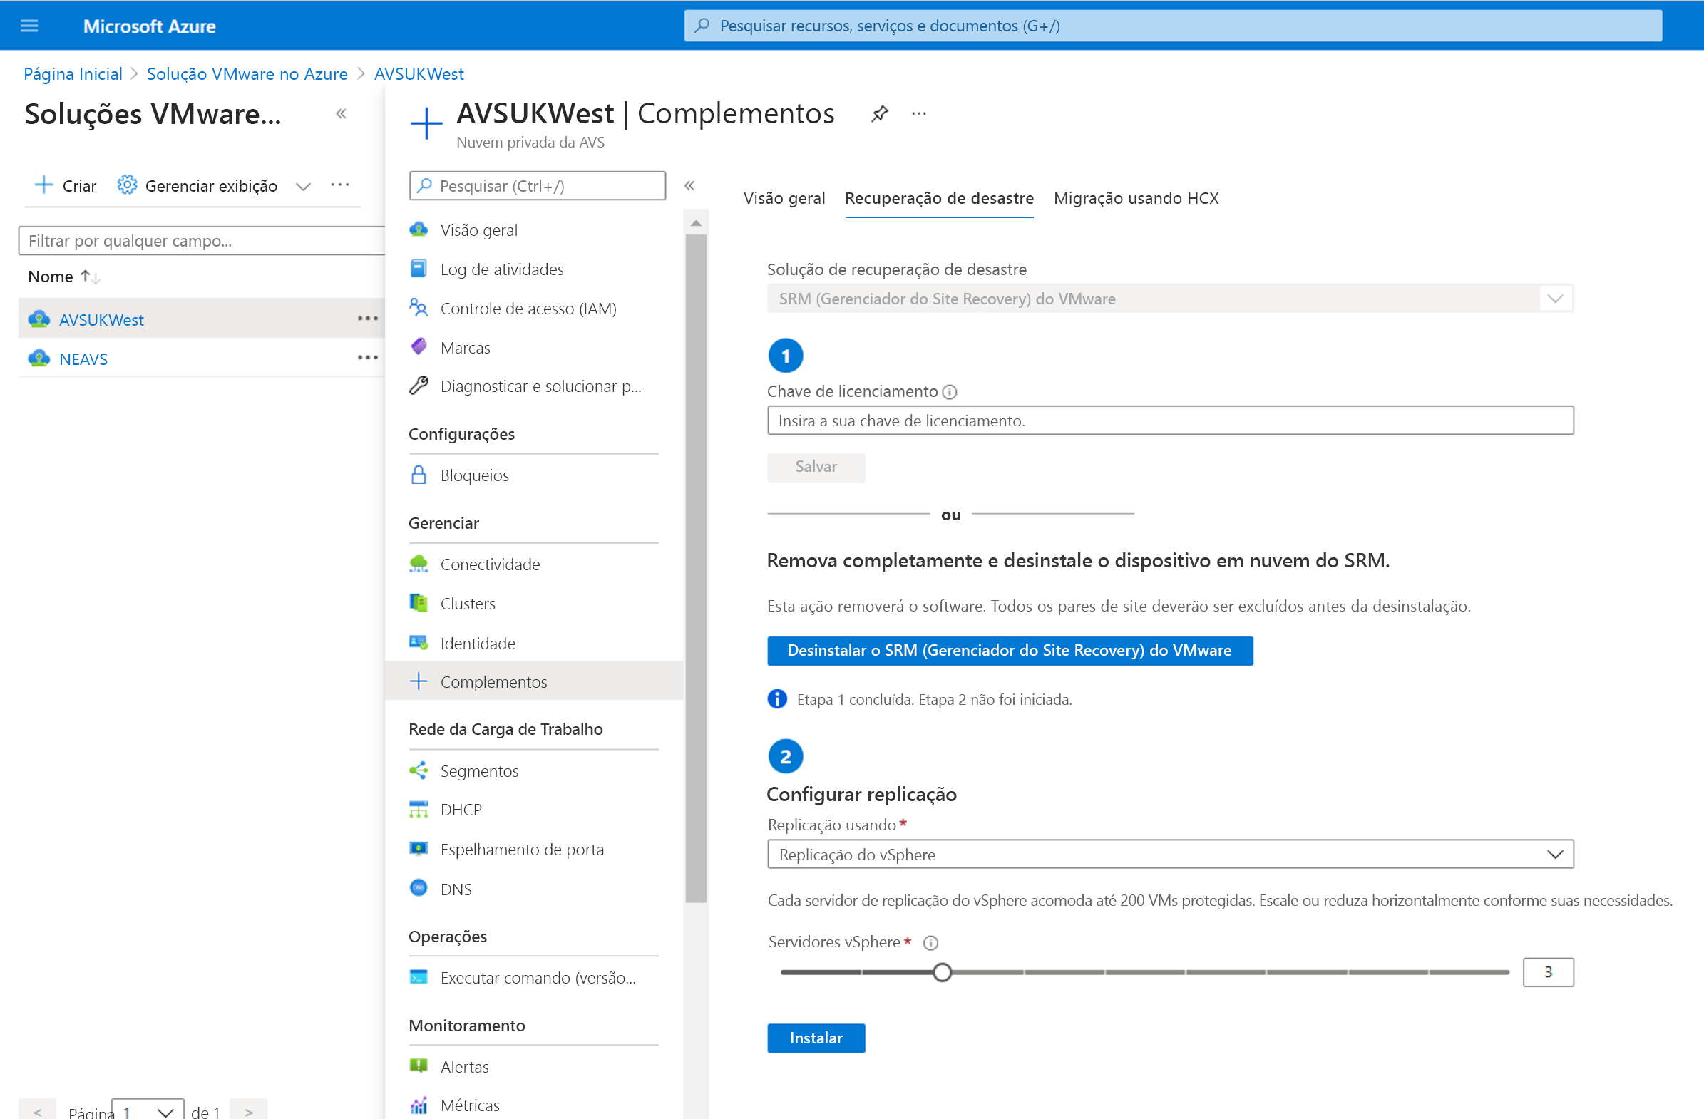Click the Conectividade icon in sidebar
Viewport: 1704px width, 1119px height.
click(421, 563)
